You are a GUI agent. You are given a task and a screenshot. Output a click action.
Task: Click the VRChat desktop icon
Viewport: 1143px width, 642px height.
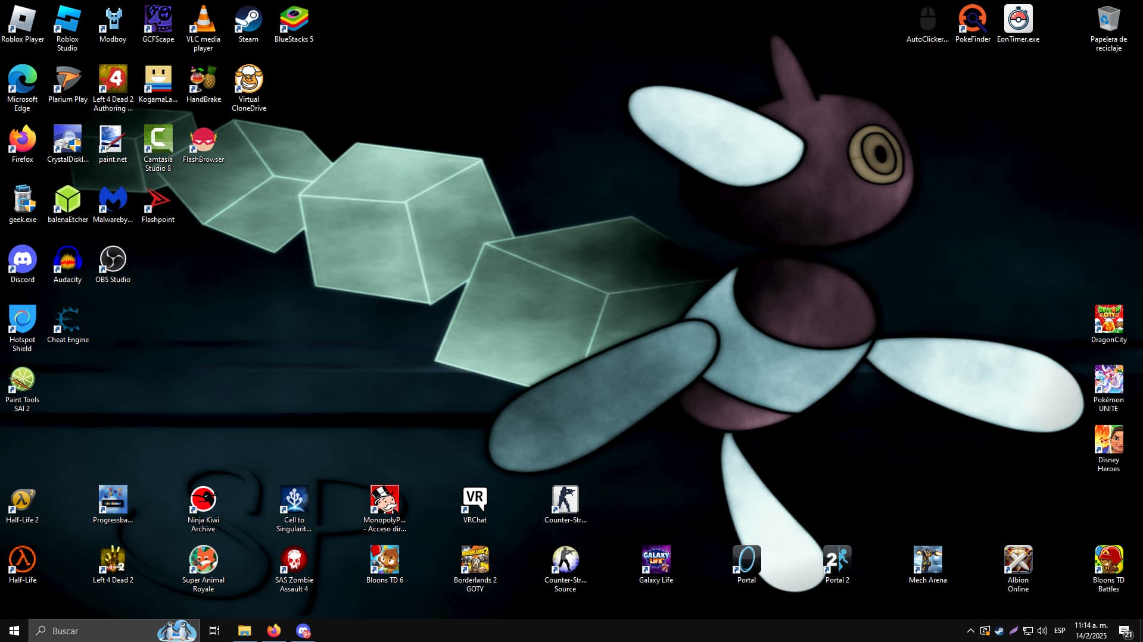tap(475, 505)
